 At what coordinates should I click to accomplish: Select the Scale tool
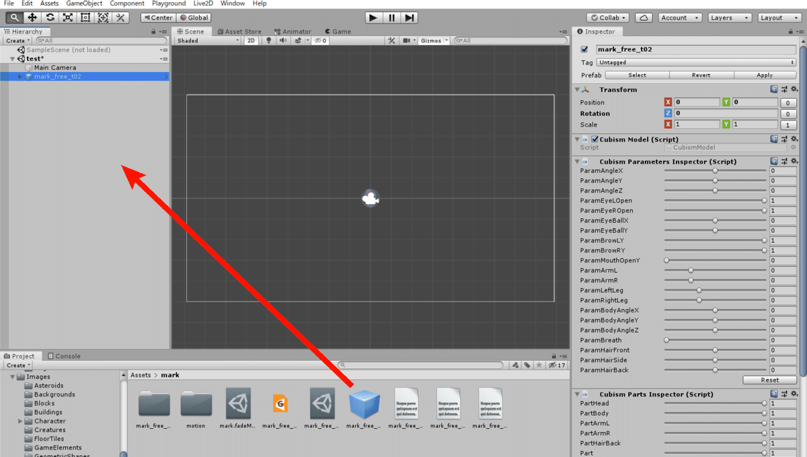click(67, 17)
